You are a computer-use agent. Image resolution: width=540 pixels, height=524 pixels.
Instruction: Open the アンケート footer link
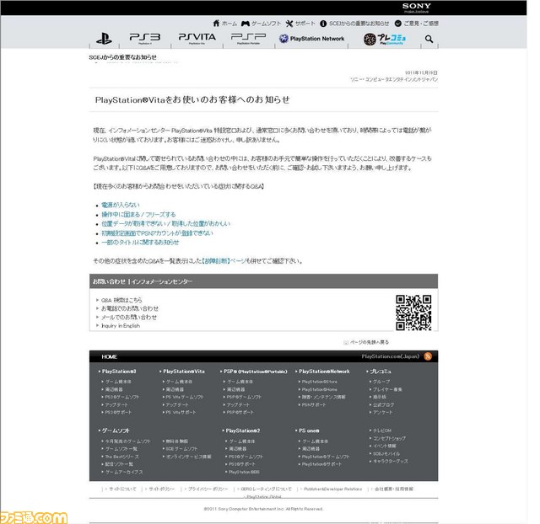point(382,412)
